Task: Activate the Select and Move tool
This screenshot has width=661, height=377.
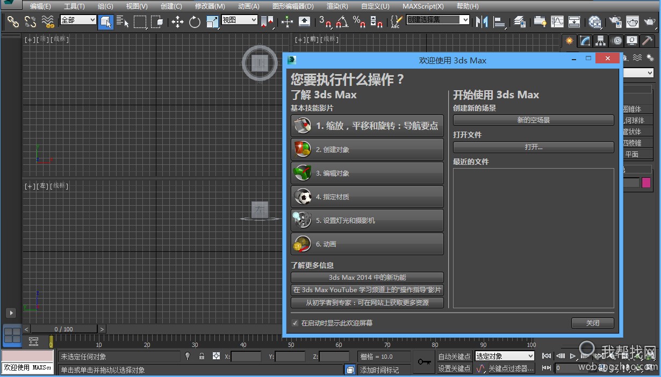Action: (177, 21)
